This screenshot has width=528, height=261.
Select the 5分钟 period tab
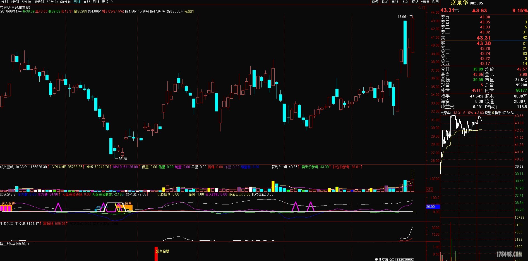pyautogui.click(x=26, y=2)
